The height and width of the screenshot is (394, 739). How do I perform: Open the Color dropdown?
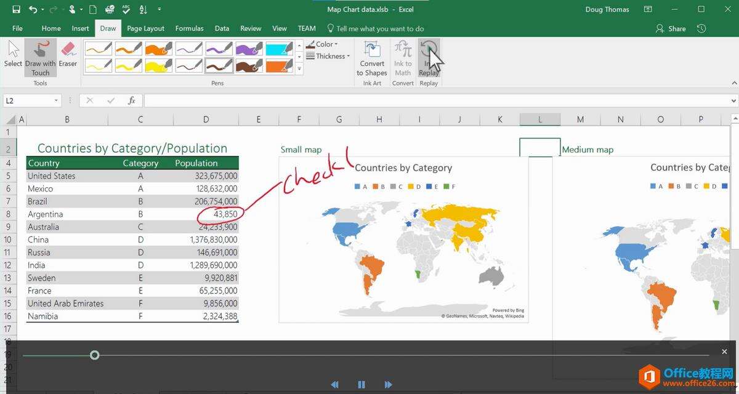[x=323, y=44]
